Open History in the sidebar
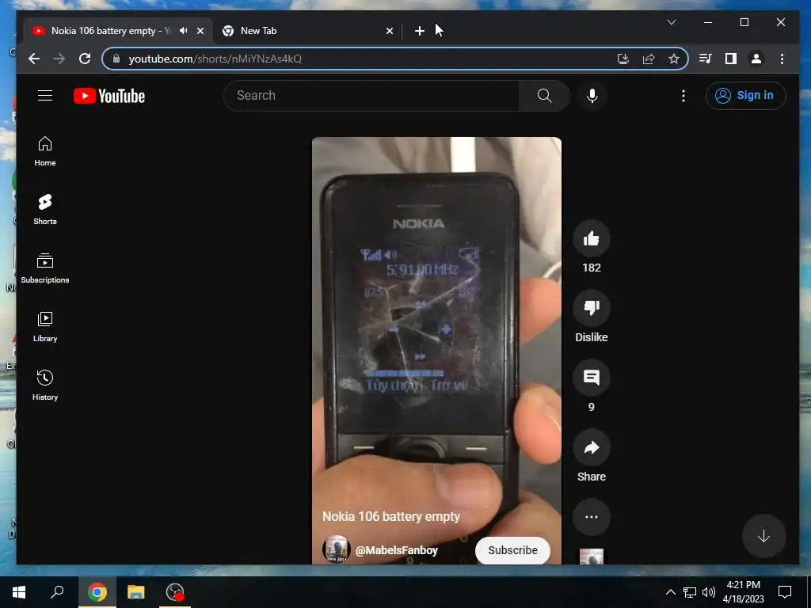Screen dimensions: 811x608 (x=45, y=386)
